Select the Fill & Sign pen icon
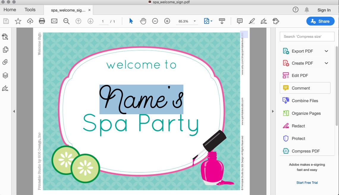The height and width of the screenshot is (195, 339). pyautogui.click(x=263, y=21)
